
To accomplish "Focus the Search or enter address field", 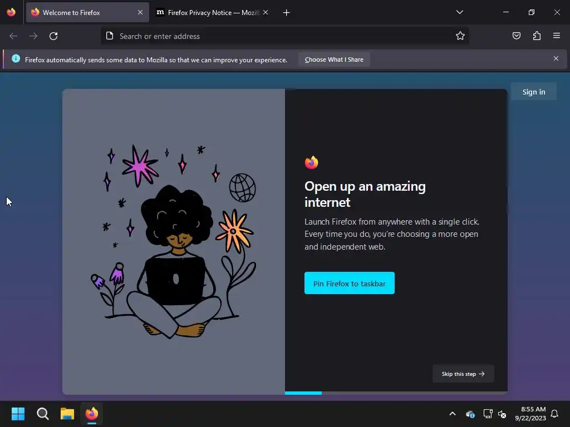I will [x=284, y=36].
